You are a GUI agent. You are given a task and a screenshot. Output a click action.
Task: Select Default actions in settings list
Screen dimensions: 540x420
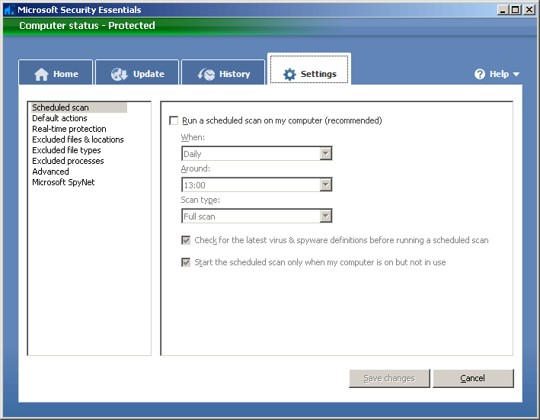pos(59,118)
